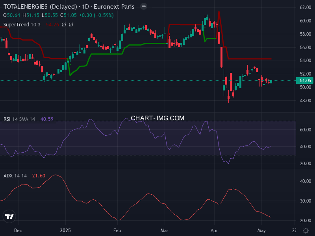Click the TradingView logo icon
The height and width of the screenshot is (236, 315).
[9, 216]
